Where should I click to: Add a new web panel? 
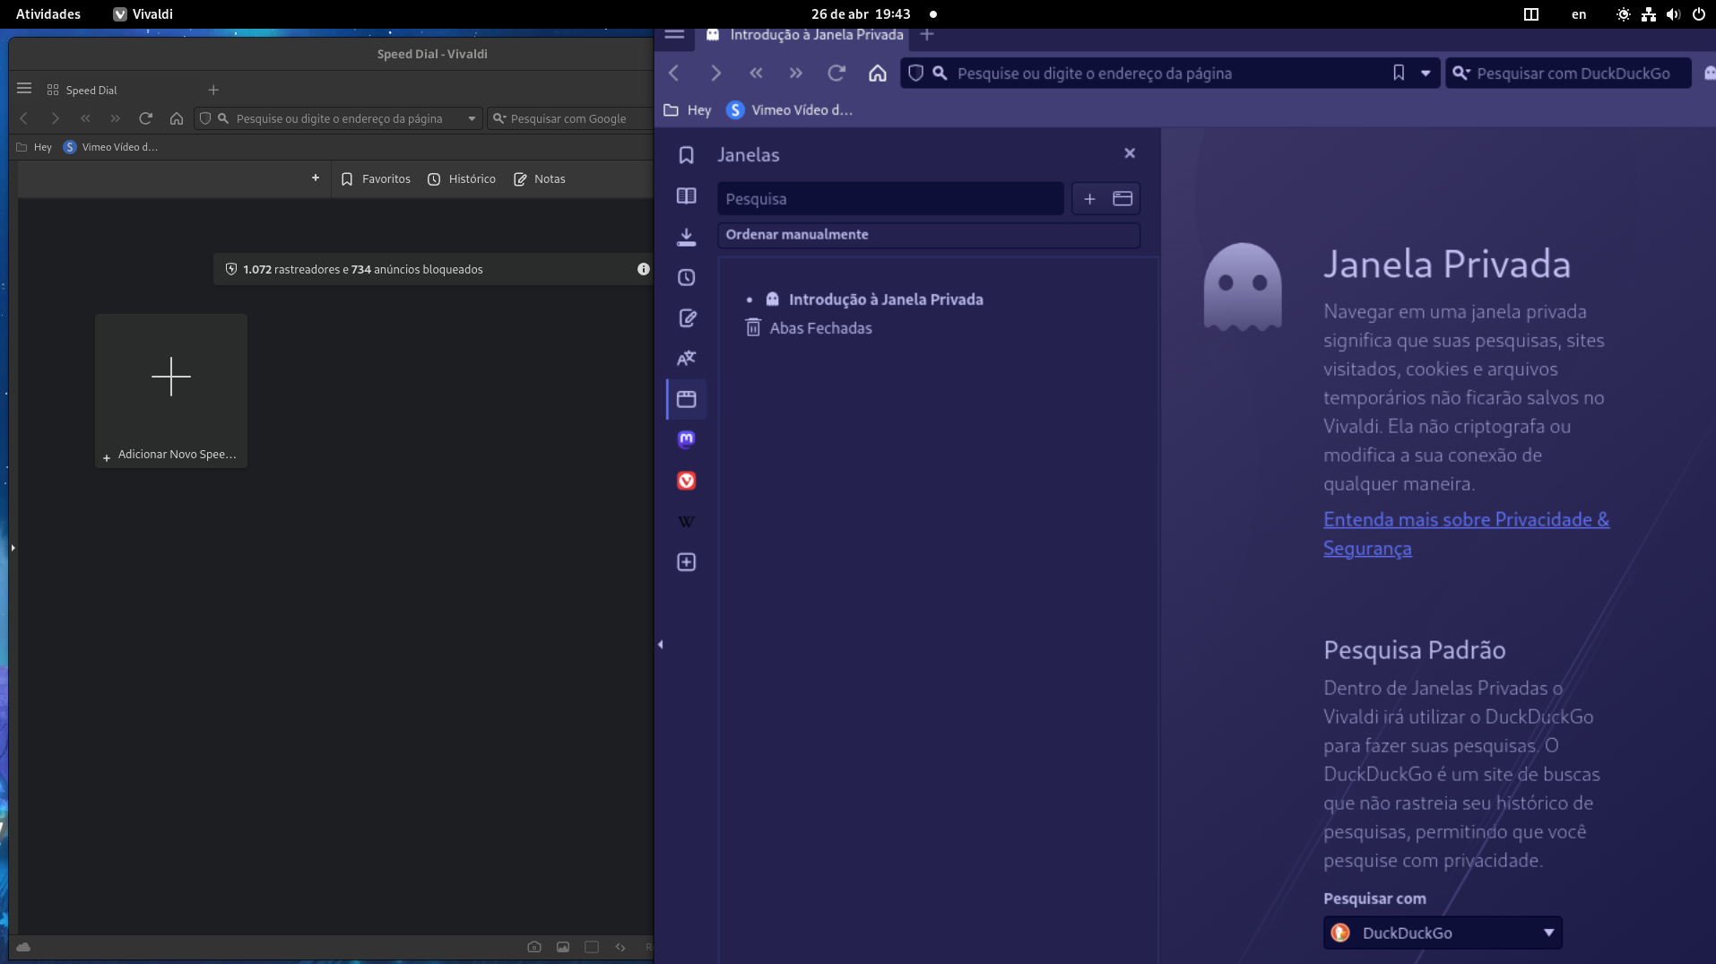point(686,562)
